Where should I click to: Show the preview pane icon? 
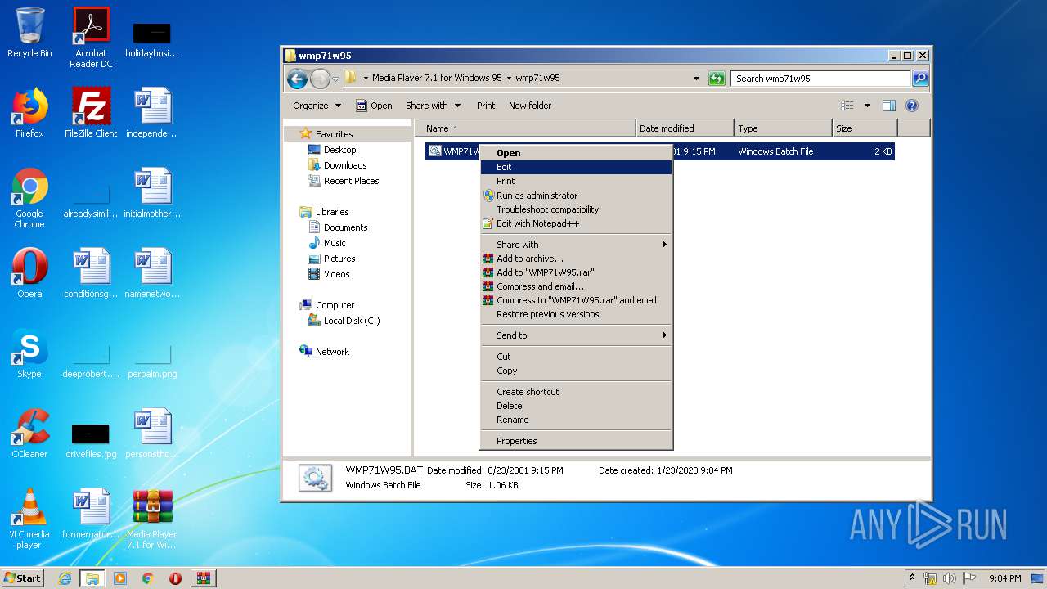point(889,106)
